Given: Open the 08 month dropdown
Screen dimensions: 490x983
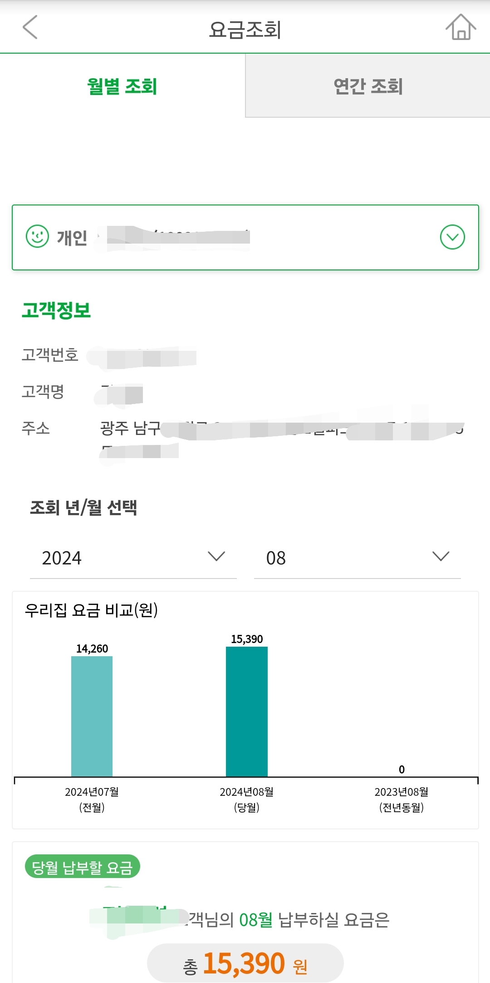Looking at the screenshot, I should coord(357,558).
